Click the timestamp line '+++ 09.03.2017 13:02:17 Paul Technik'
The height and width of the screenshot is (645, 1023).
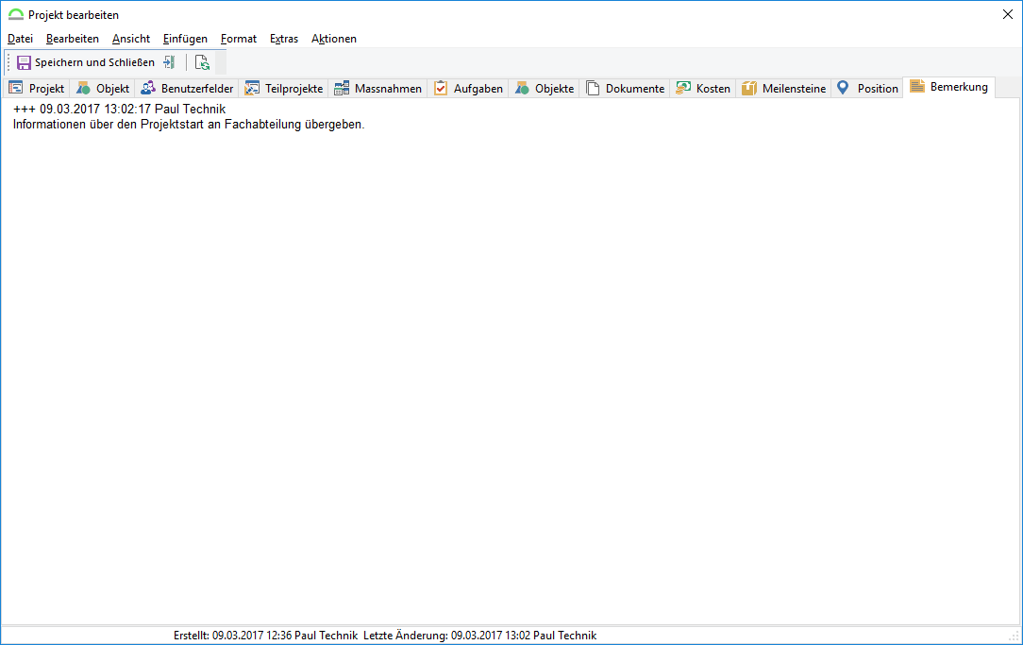tap(120, 109)
